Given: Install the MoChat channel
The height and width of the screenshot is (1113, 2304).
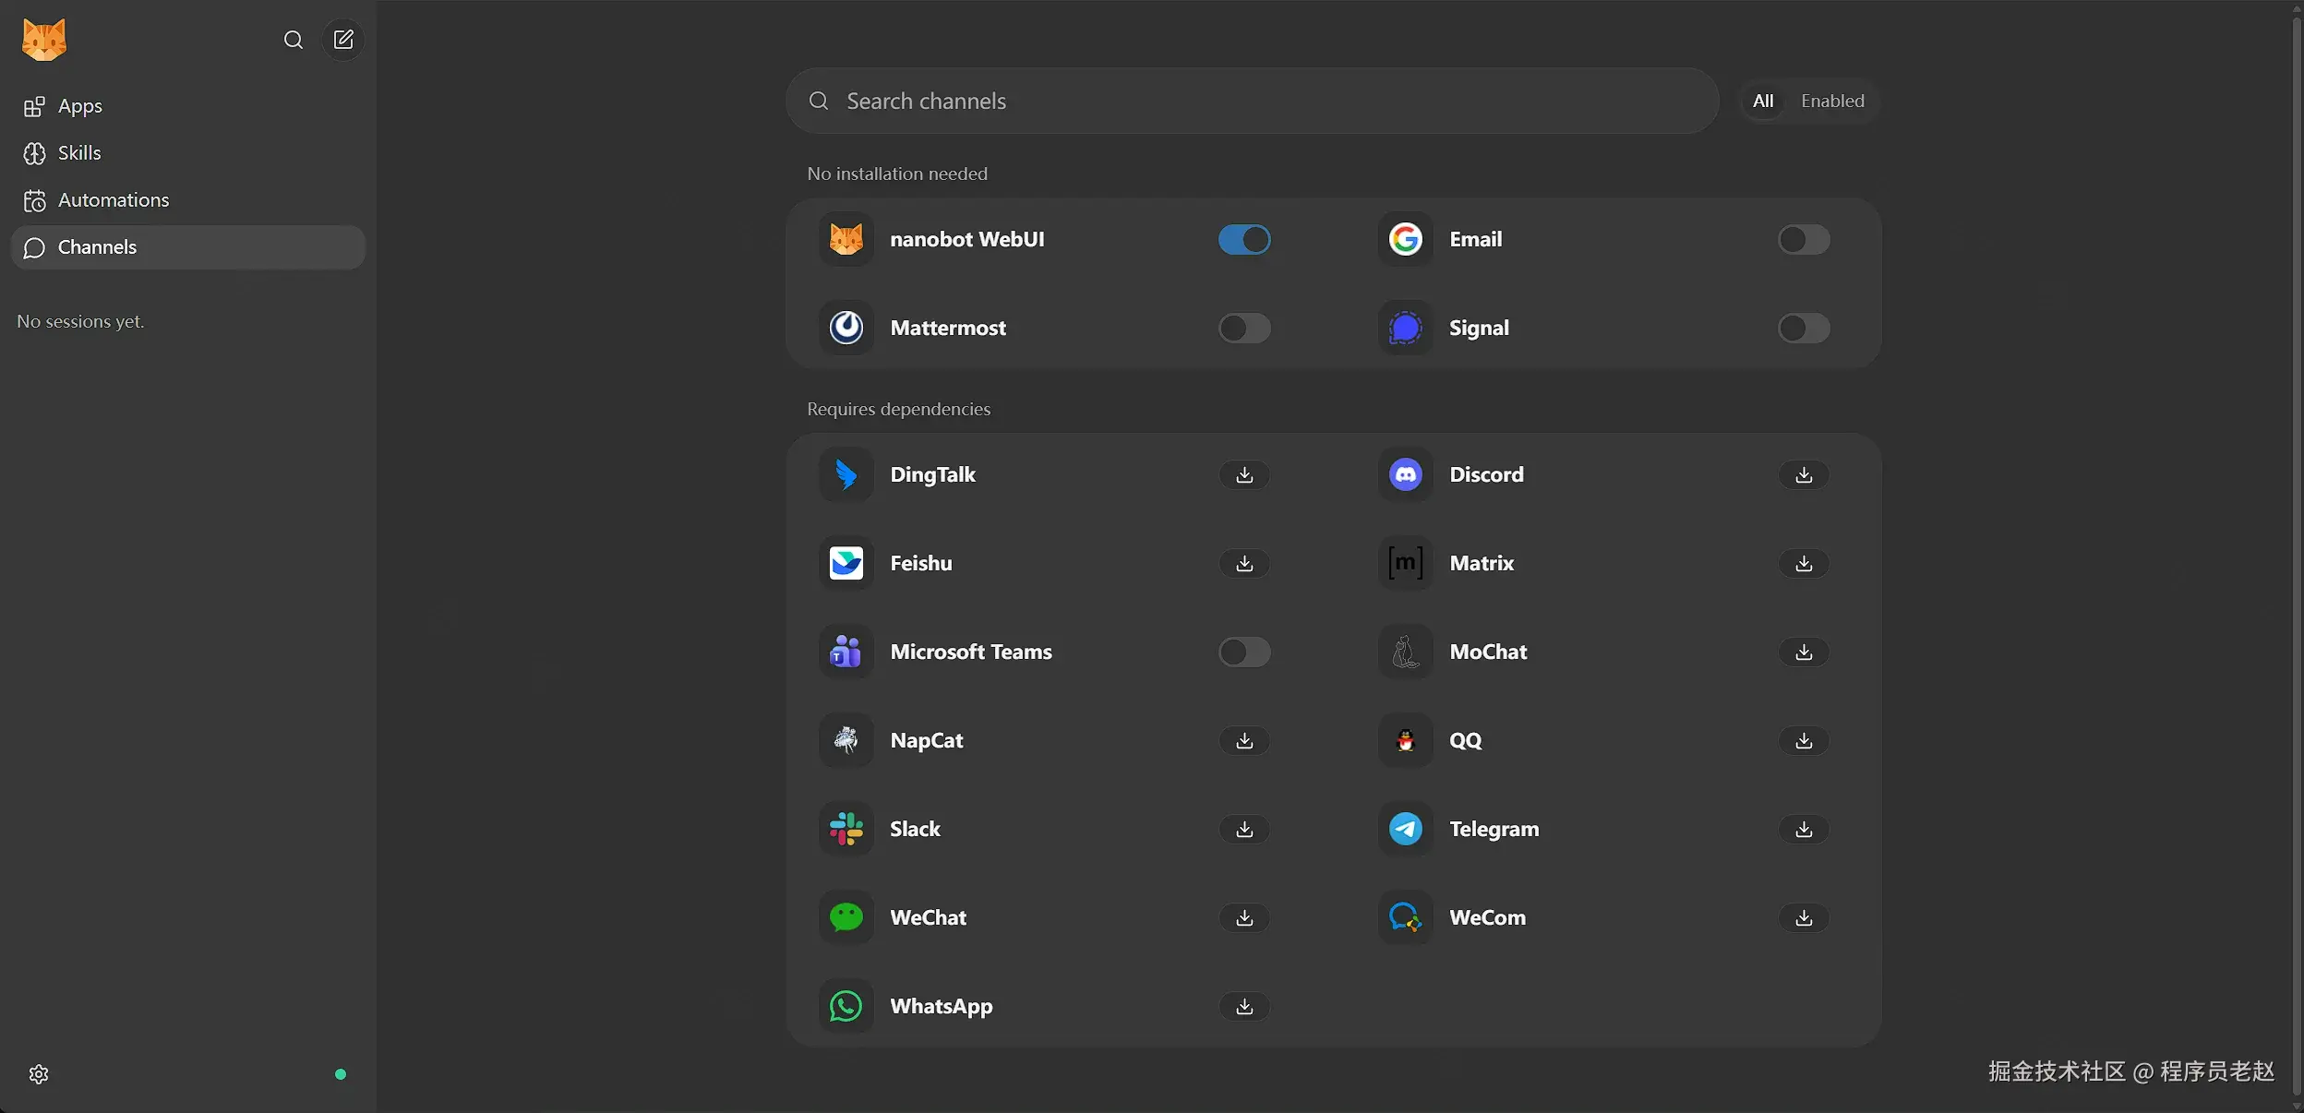Looking at the screenshot, I should point(1804,652).
